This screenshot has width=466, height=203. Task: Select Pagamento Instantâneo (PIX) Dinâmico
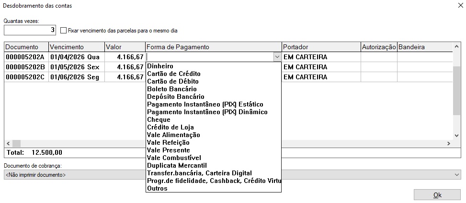pyautogui.click(x=207, y=112)
